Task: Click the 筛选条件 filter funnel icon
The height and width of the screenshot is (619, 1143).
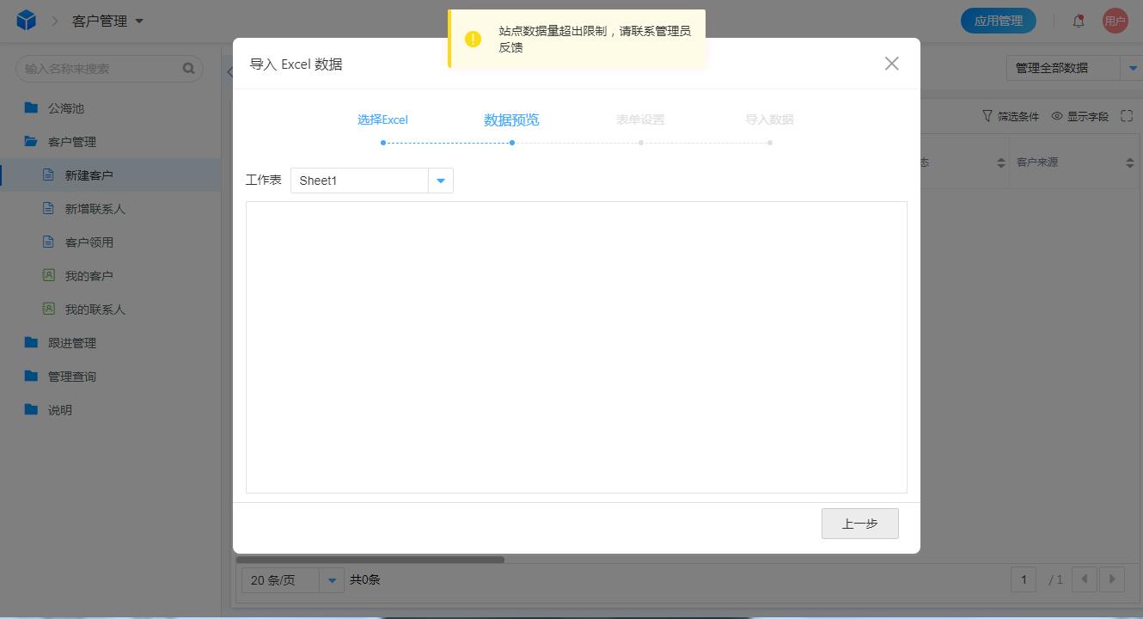Action: pyautogui.click(x=987, y=115)
